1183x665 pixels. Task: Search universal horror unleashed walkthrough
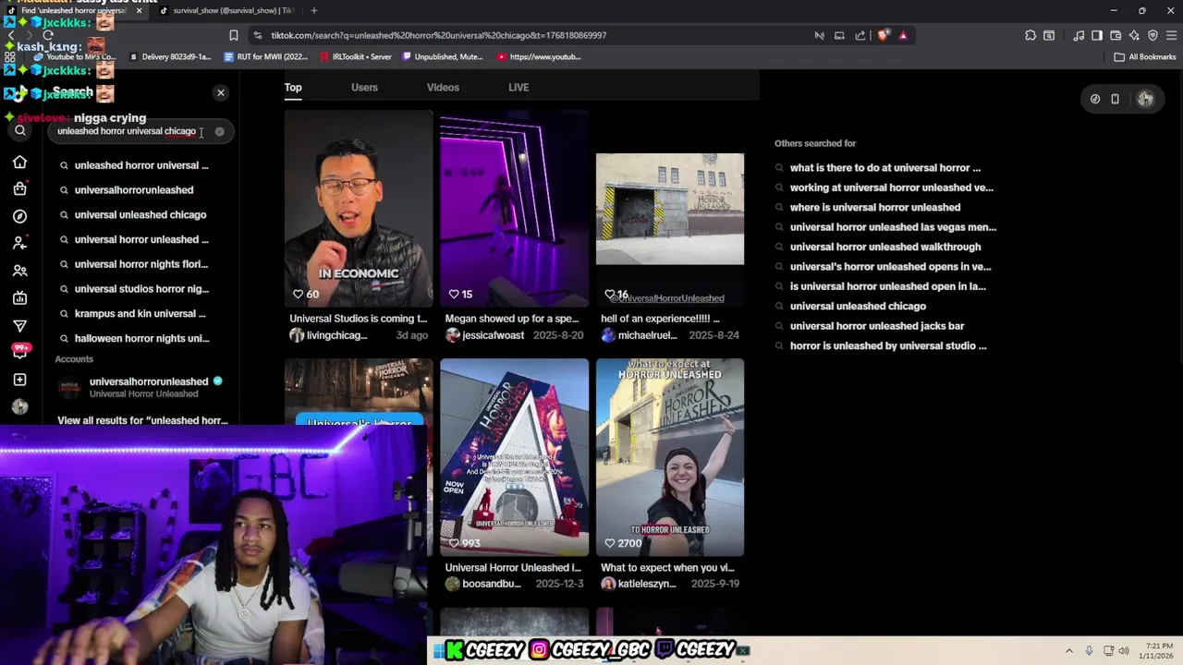click(x=885, y=247)
